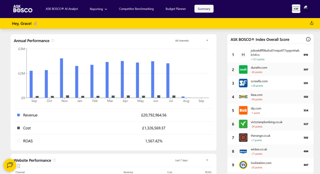Open the chat bubble widget
320x174 pixels.
(x=10, y=165)
